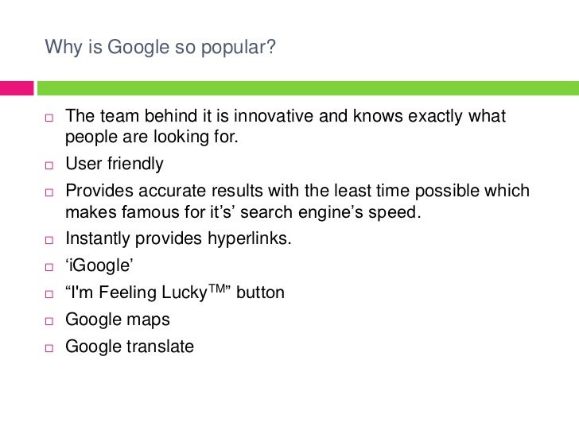Viewport: 579px width, 434px height.
Task: Click the bullet next to 'I'm Feeling Lucky' line
Action: click(x=49, y=294)
